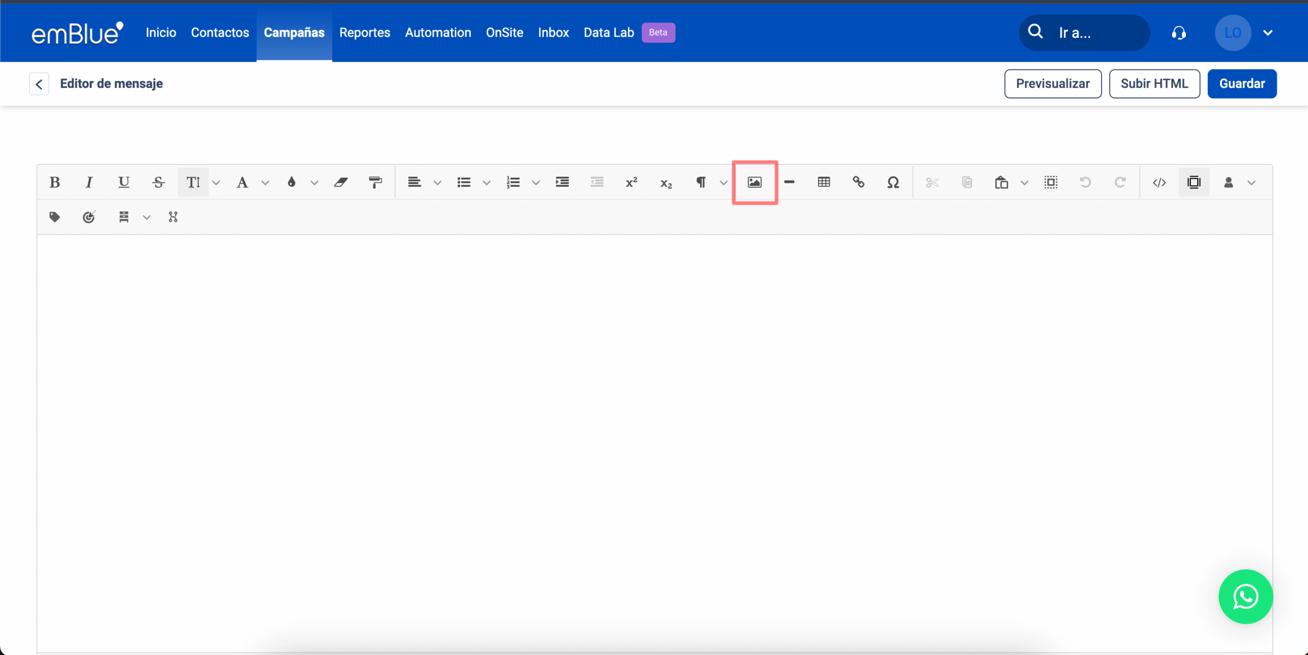
Task: Click the Insert Image toolbar icon
Action: (754, 182)
